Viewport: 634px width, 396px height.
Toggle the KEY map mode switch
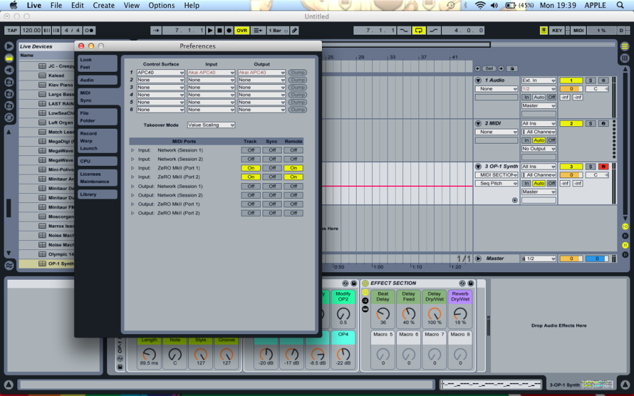[x=557, y=30]
